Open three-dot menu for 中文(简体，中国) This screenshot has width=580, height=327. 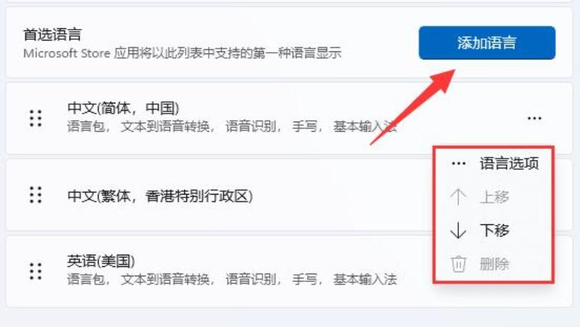[x=534, y=119]
